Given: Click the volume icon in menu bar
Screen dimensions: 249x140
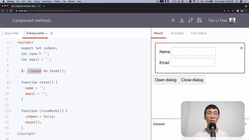Looking at the screenshot, I should (202, 2).
